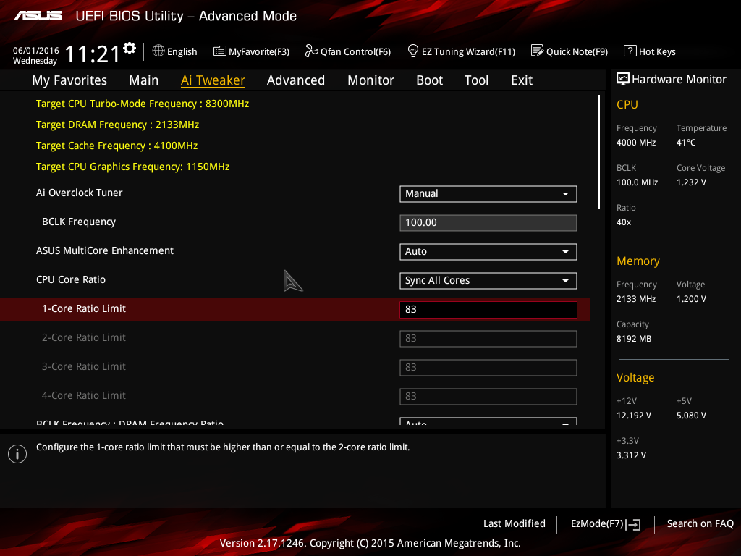741x556 pixels.
Task: Click the 4-Core Ratio Limit field
Action: 488,396
